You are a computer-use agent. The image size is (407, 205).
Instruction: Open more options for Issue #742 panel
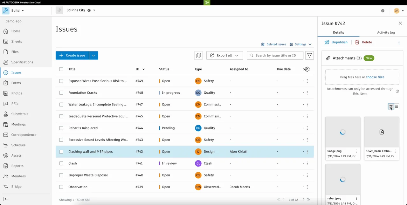point(399,42)
